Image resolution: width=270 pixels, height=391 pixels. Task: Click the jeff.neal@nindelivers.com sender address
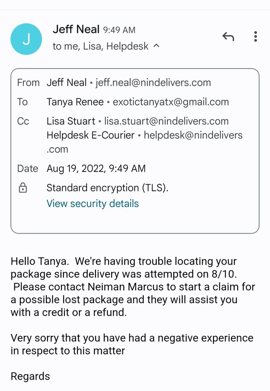pyautogui.click(x=153, y=83)
